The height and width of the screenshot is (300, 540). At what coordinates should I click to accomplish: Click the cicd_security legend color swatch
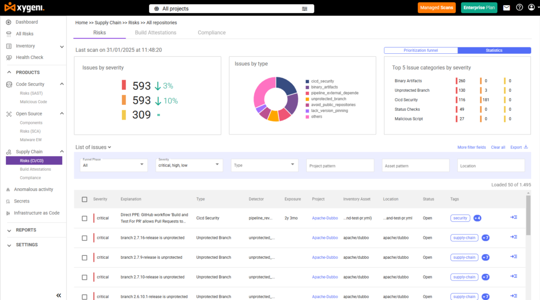[307, 81]
